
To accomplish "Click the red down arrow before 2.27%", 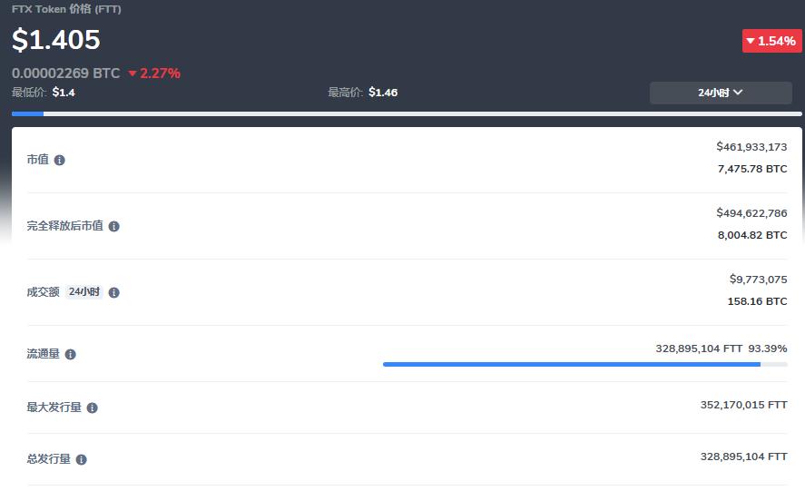I will tap(133, 74).
